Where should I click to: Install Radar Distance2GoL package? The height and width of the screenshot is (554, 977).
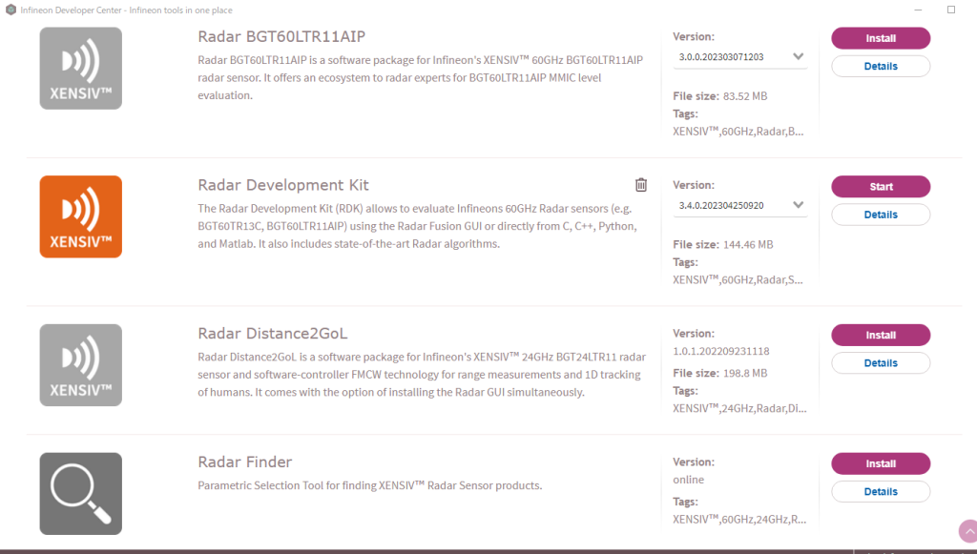pos(881,335)
